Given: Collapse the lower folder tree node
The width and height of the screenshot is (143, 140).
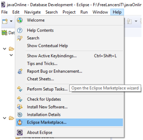Looking at the screenshot, I should pos(5,118).
